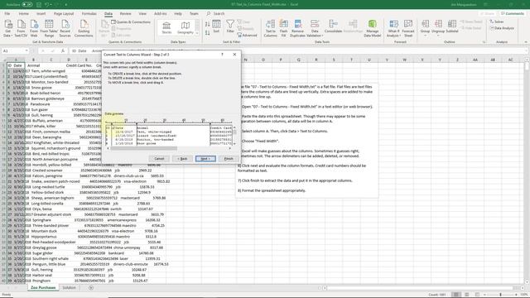Open Recent Sources
Screen dimensions: 530x298
point(65,28)
